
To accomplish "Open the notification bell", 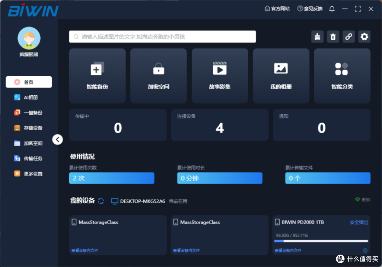I will click(332, 9).
